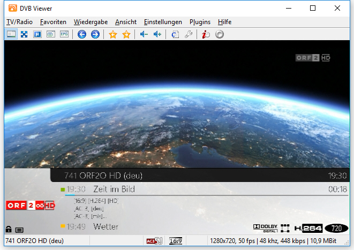Open the Ansicht menu
The height and width of the screenshot is (250, 354).
tap(126, 22)
